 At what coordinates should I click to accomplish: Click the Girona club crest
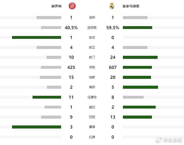[71, 6]
